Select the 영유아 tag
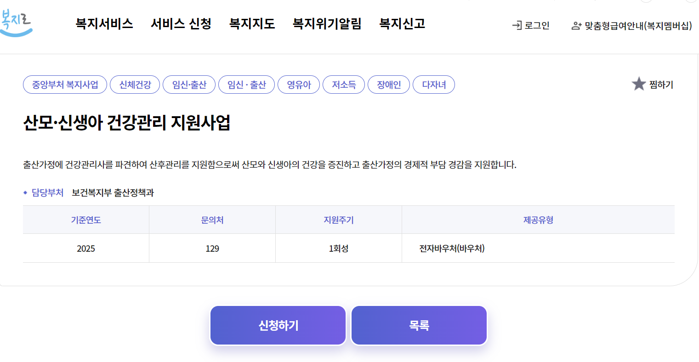This screenshot has height=362, width=699. (299, 84)
